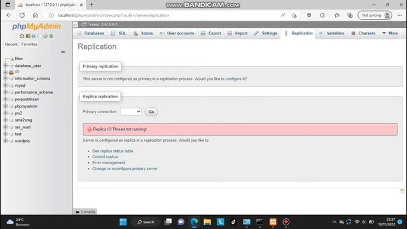
Task: Open browser Collections icon
Action: click(x=350, y=15)
